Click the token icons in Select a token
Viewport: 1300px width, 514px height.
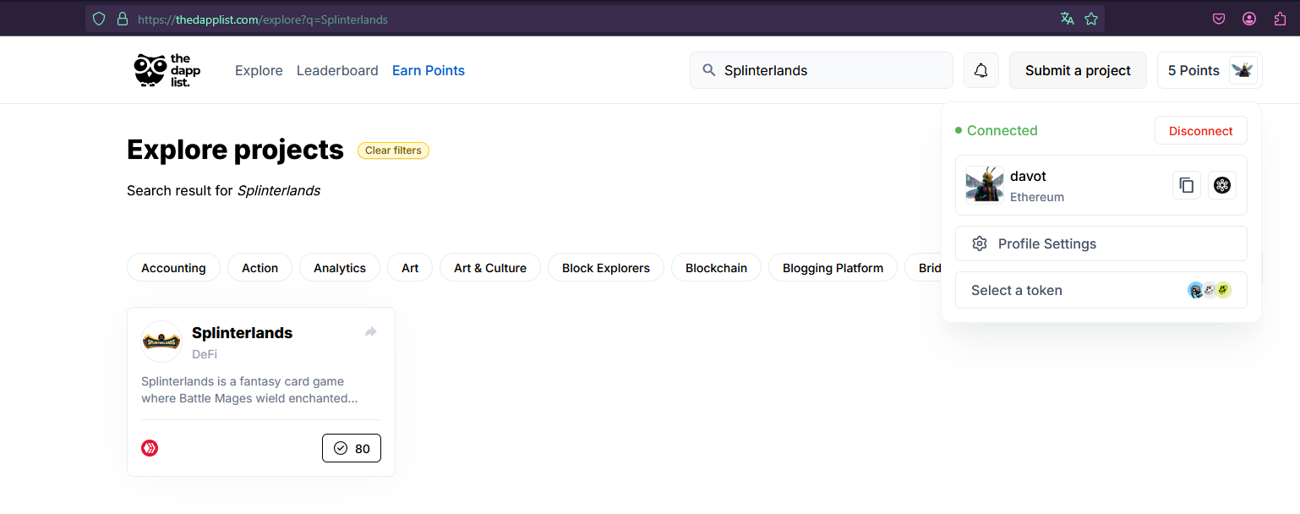(1210, 290)
